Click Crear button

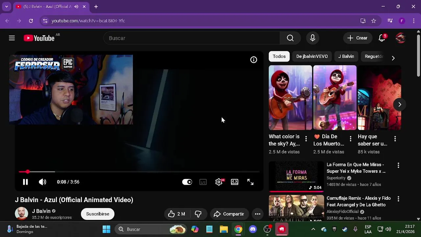click(358, 38)
